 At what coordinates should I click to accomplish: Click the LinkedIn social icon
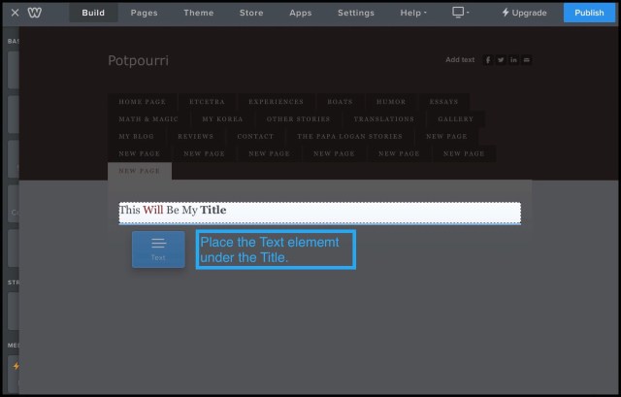coord(513,60)
